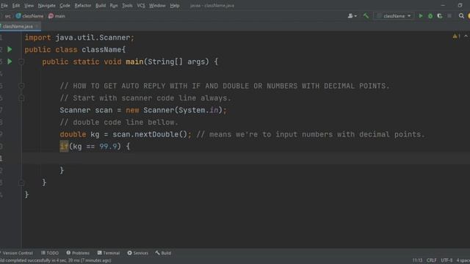The image size is (470, 264).
Task: Click the warning indicator in editor corner
Action: 456,36
